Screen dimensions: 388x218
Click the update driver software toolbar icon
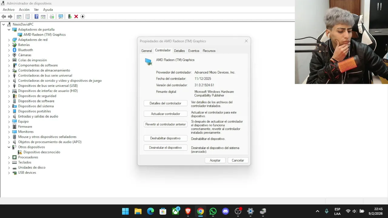(x=52, y=17)
